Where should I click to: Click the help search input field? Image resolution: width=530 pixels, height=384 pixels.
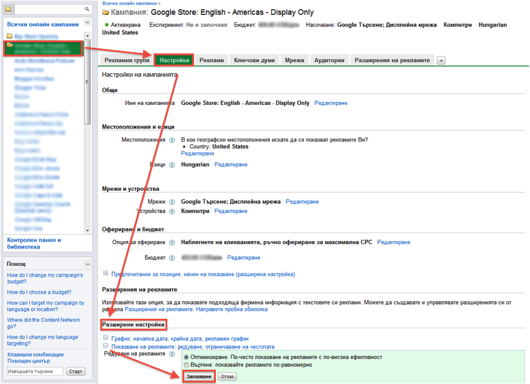[34, 372]
